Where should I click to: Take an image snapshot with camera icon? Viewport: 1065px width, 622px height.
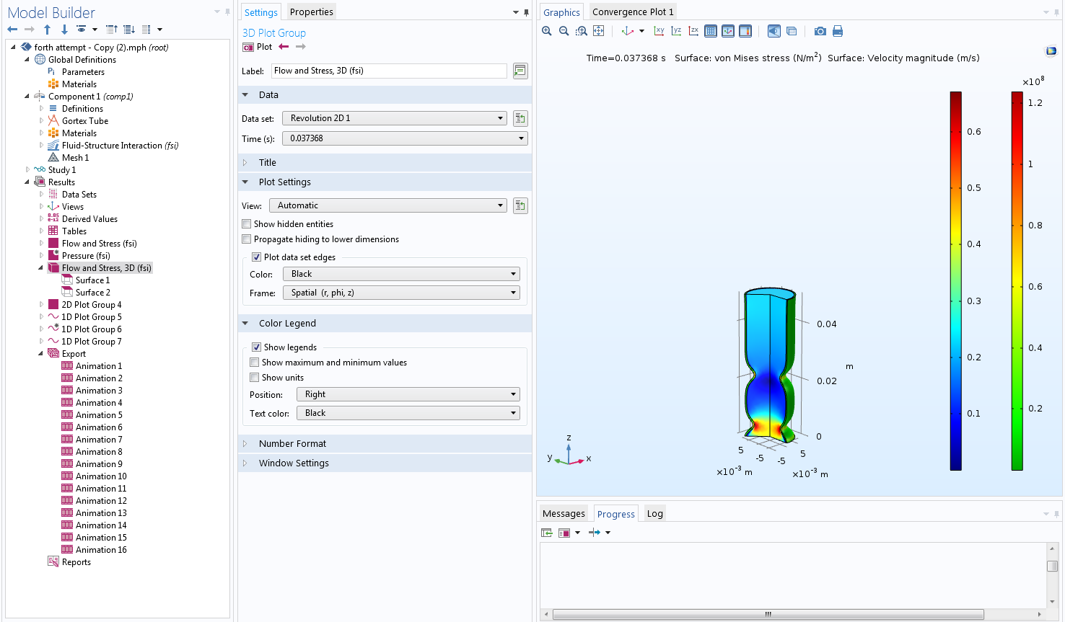(820, 31)
